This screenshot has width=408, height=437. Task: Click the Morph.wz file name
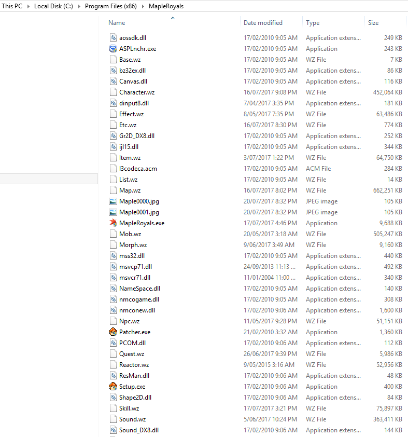133,245
